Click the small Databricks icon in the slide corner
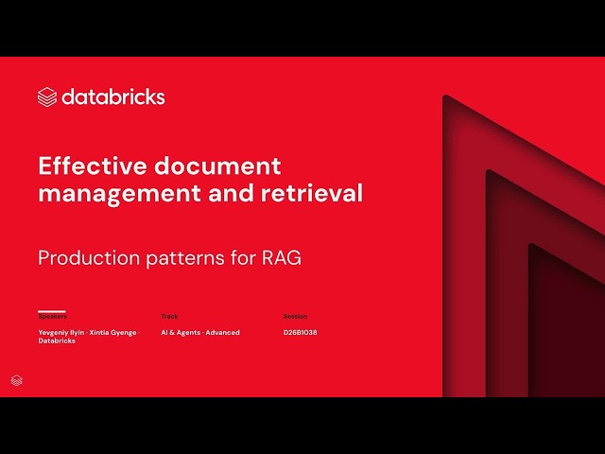The image size is (605, 454). point(17,380)
